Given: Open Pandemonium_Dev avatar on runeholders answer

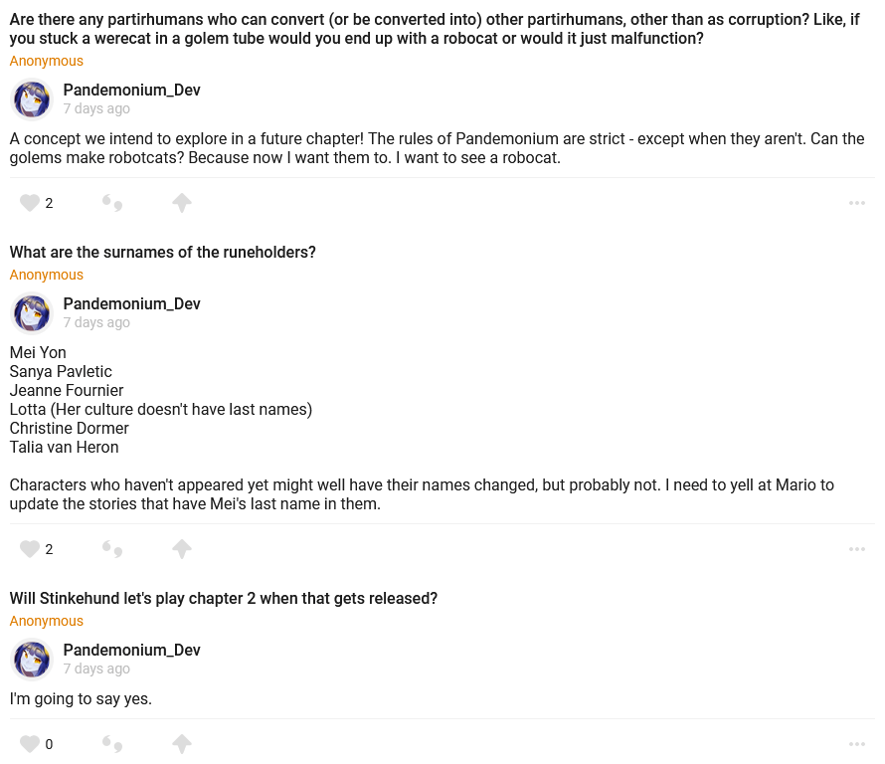Looking at the screenshot, I should tap(32, 313).
